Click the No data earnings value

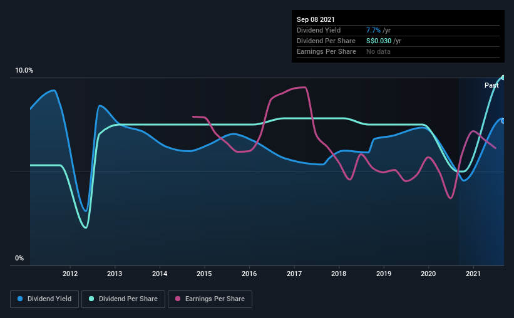click(x=378, y=51)
